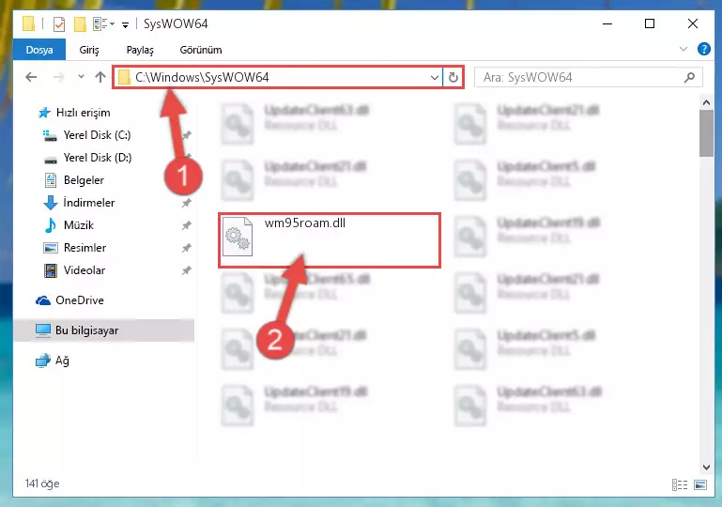Open Hızlı erişim in navigation pane
Screen dimensions: 722x507
tap(83, 113)
